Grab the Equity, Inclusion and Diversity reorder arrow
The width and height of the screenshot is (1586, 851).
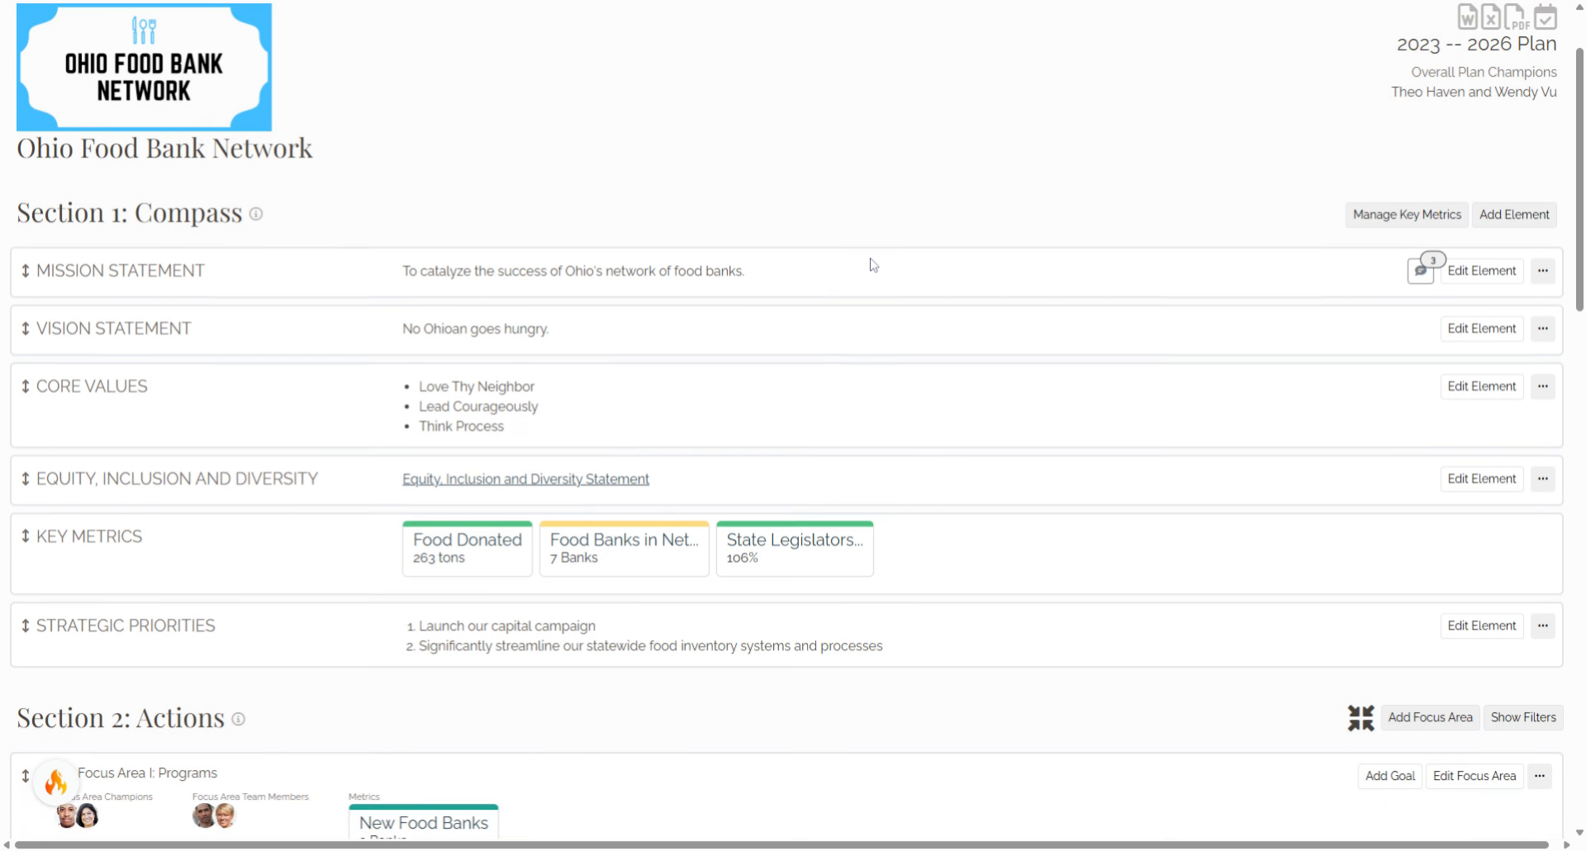(26, 479)
